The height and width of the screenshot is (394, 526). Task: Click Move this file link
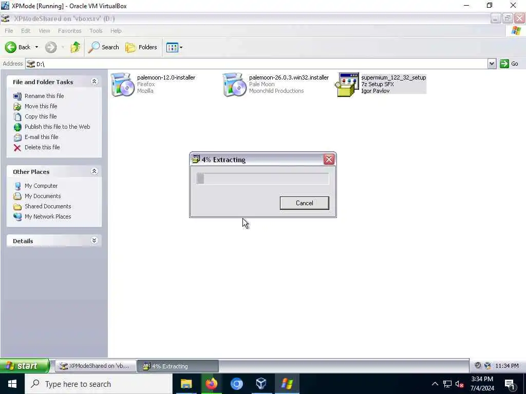[41, 106]
